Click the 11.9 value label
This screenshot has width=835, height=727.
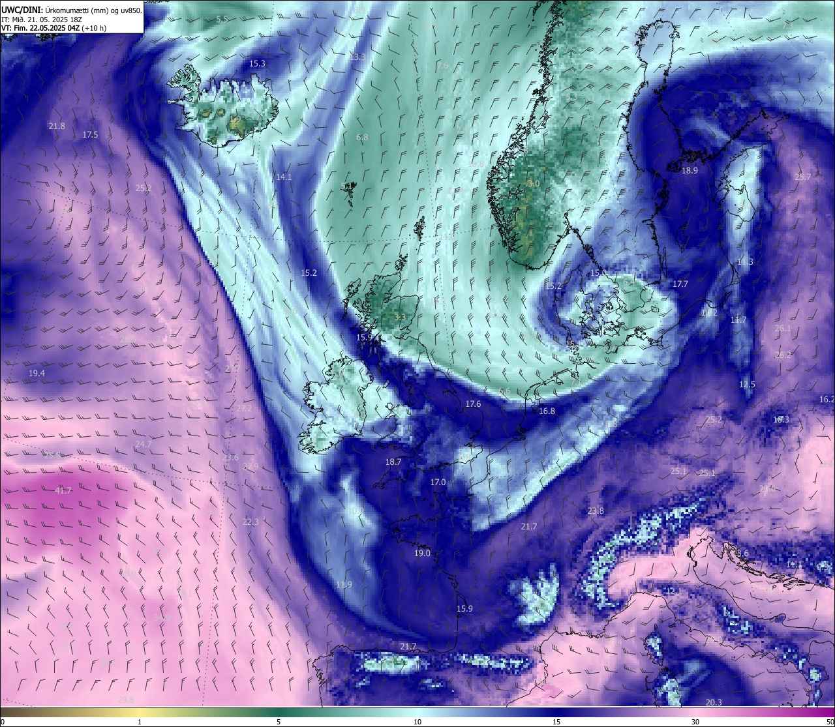(344, 584)
